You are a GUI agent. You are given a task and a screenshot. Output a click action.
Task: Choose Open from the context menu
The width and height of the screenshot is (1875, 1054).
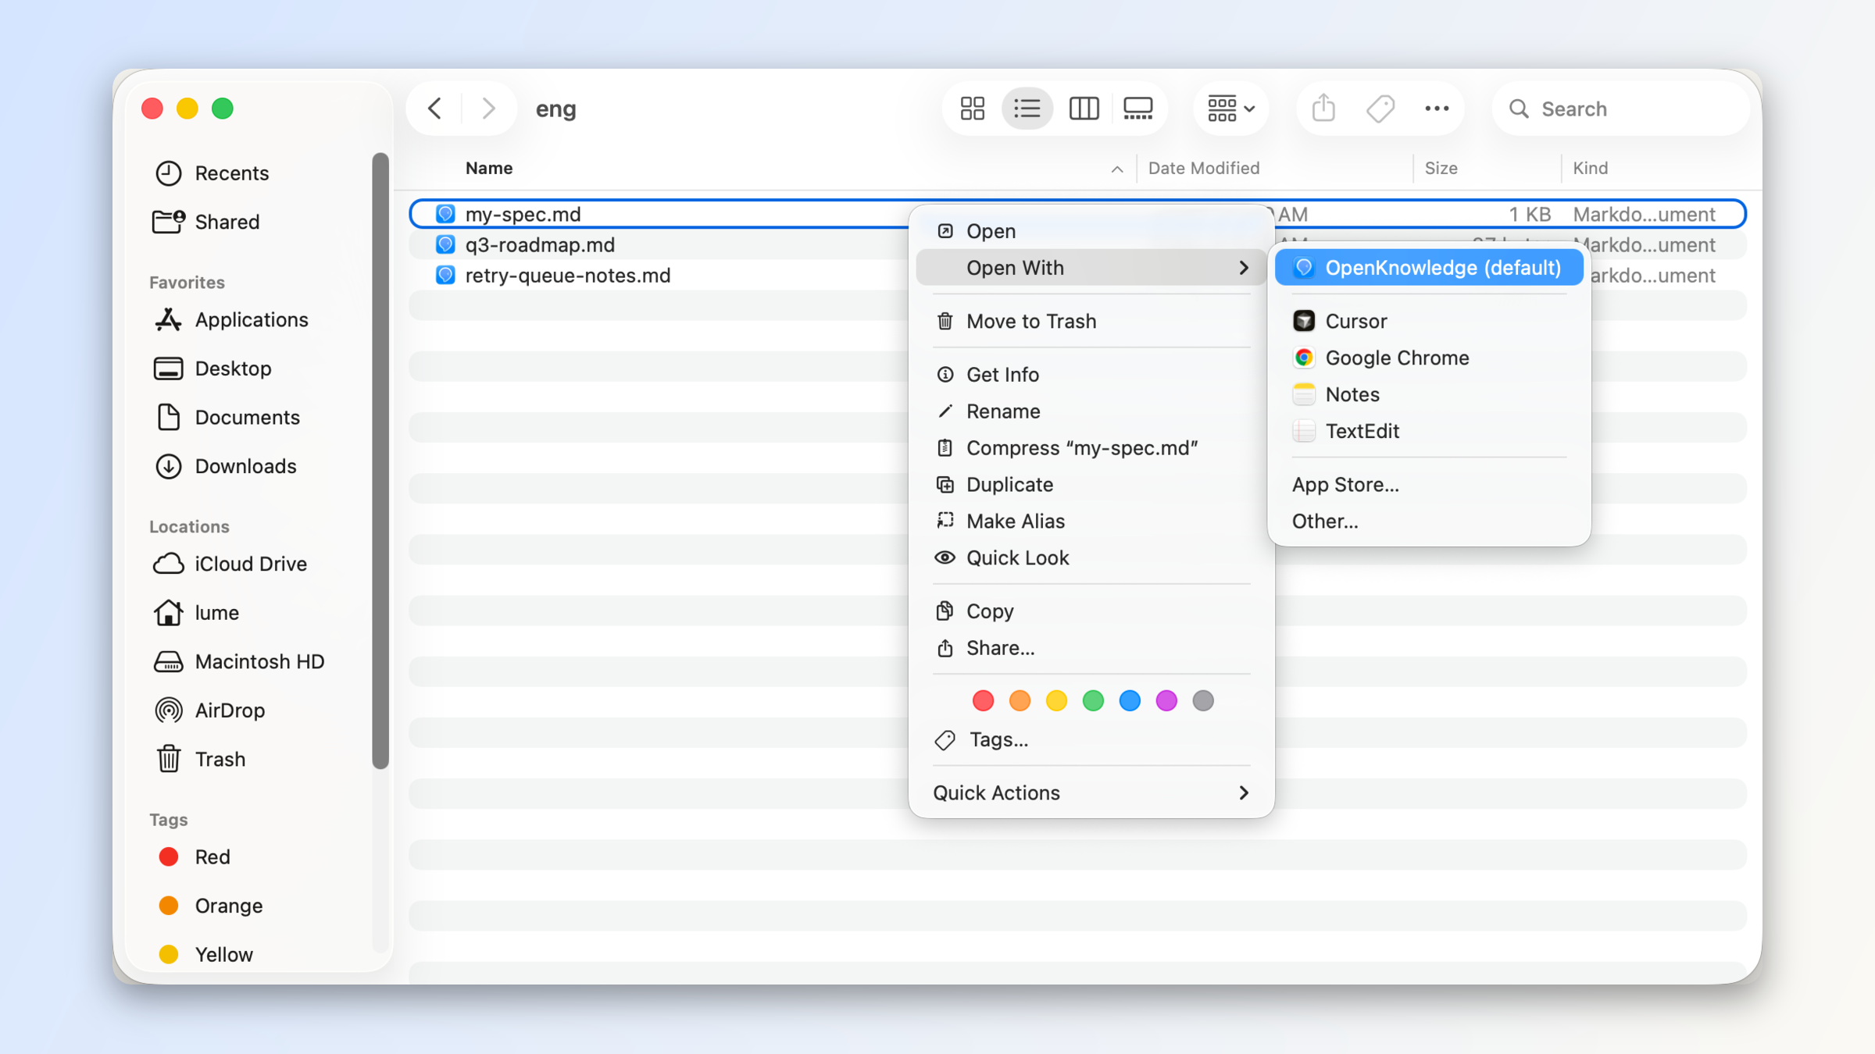pyautogui.click(x=1091, y=231)
